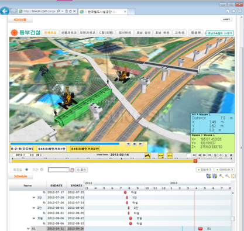This screenshot has width=244, height=231.
Task: Open the Schedule tab
Action: (20, 176)
